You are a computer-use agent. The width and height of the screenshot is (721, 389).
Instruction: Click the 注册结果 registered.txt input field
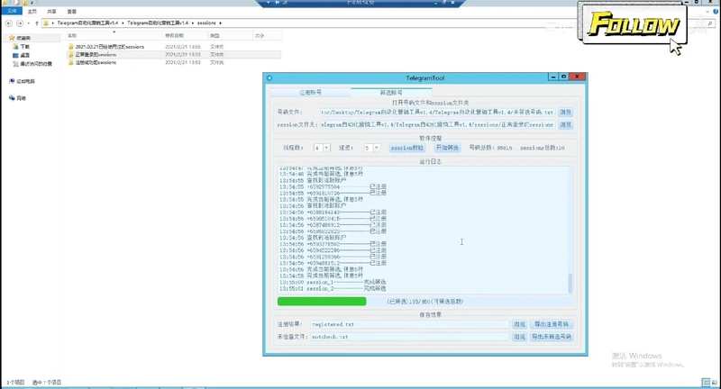tap(410, 324)
